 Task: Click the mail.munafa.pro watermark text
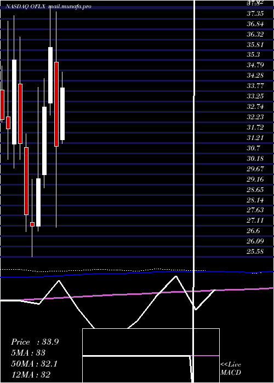click(70, 7)
